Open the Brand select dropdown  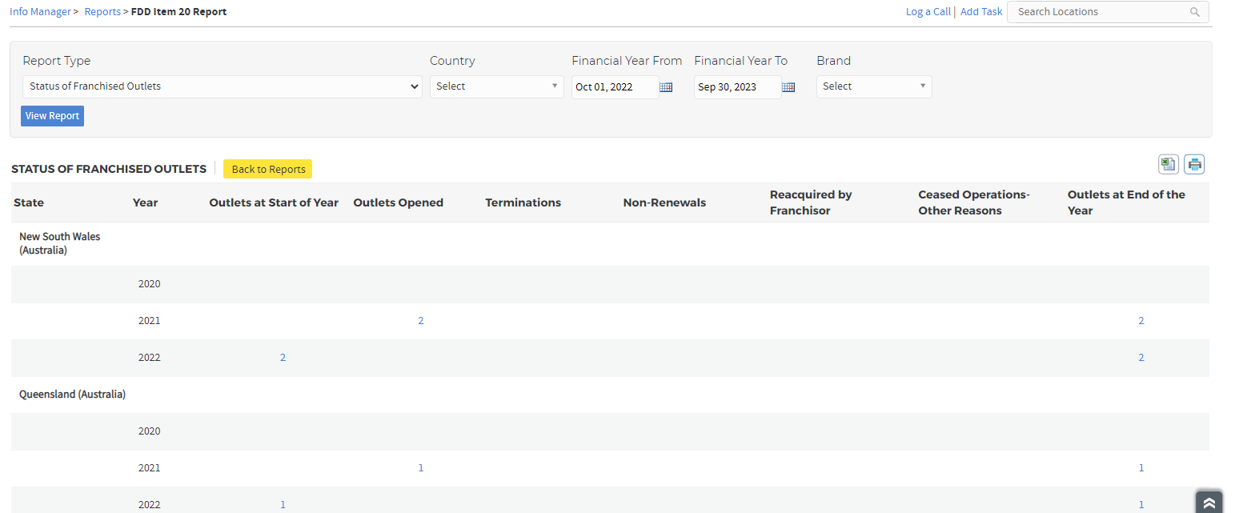point(874,86)
